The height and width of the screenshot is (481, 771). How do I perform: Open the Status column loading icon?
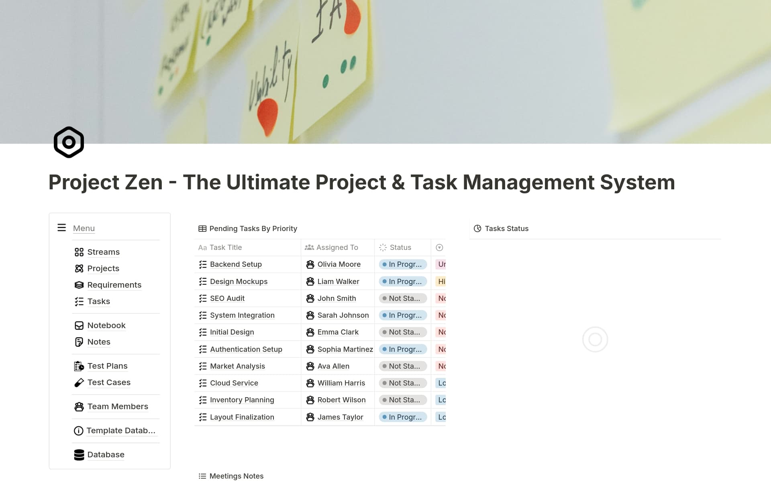coord(382,248)
